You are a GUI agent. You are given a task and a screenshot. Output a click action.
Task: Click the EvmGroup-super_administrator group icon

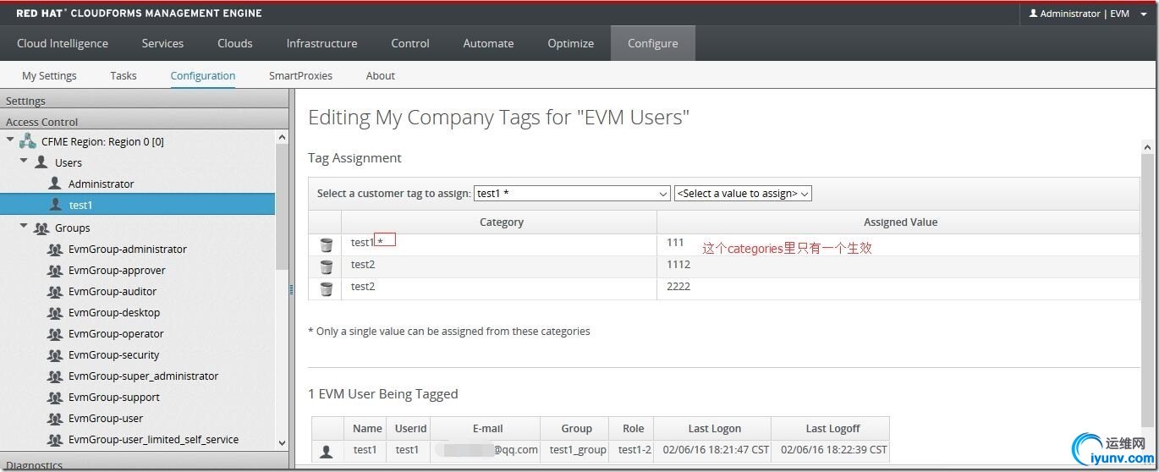tap(55, 376)
